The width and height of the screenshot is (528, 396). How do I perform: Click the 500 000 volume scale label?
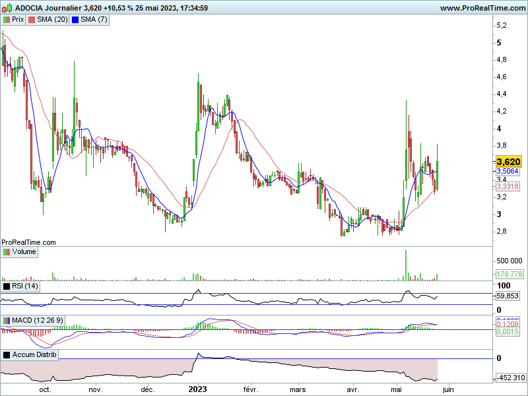(510, 261)
